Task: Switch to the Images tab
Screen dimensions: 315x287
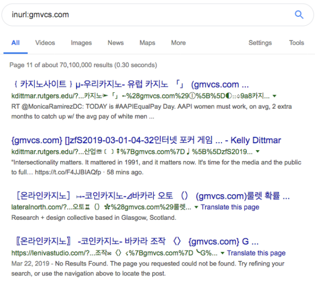Action: [x=81, y=43]
